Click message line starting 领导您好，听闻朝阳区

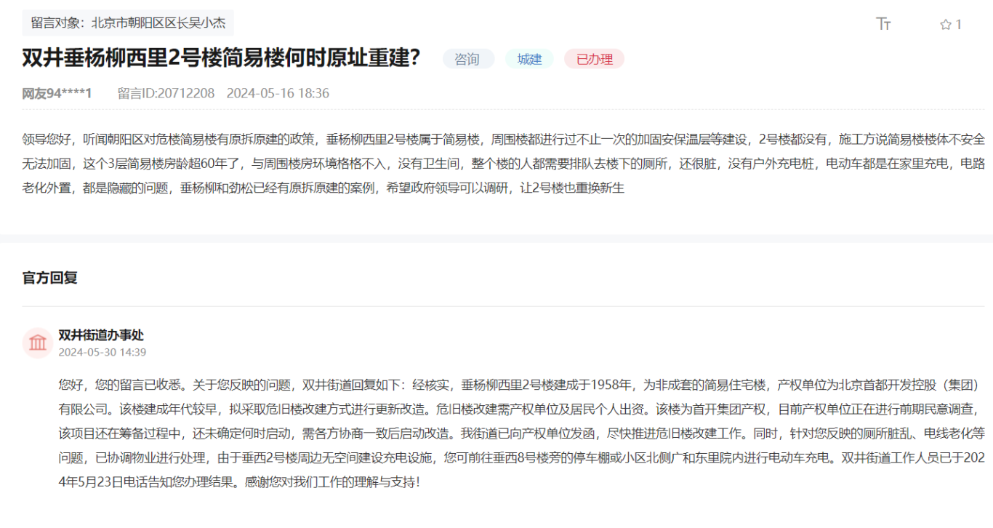[x=503, y=139]
